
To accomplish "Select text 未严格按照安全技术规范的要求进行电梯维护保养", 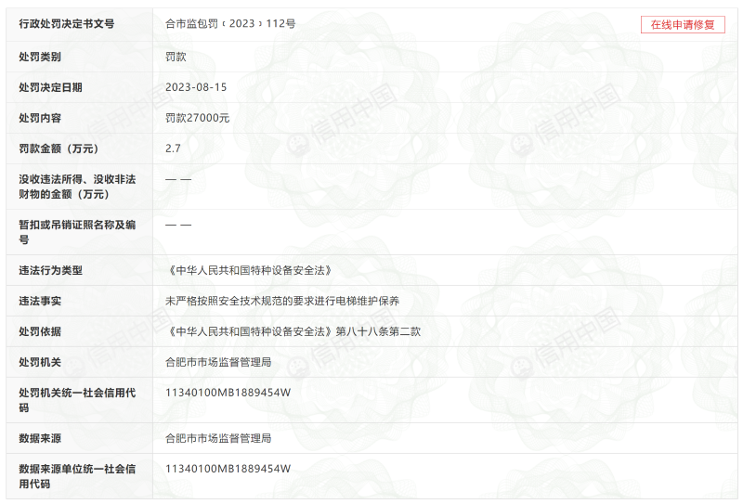I will point(282,301).
